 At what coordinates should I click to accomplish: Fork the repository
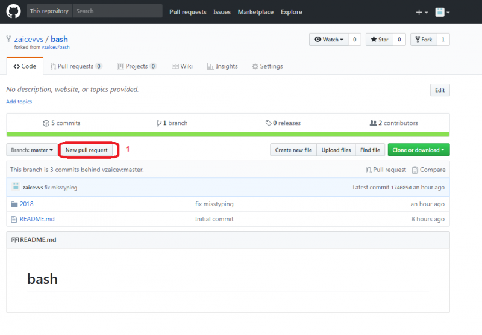pos(422,40)
